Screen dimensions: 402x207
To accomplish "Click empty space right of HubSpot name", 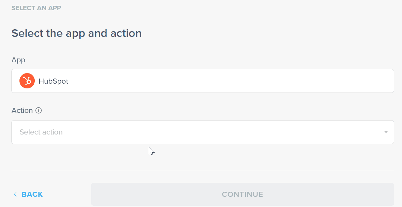I will click(223, 81).
